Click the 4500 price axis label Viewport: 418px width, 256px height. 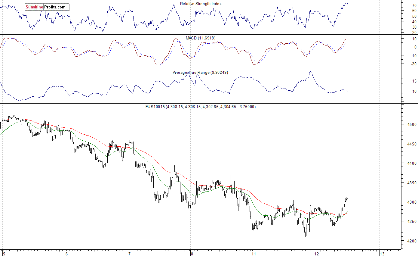[x=411, y=124]
